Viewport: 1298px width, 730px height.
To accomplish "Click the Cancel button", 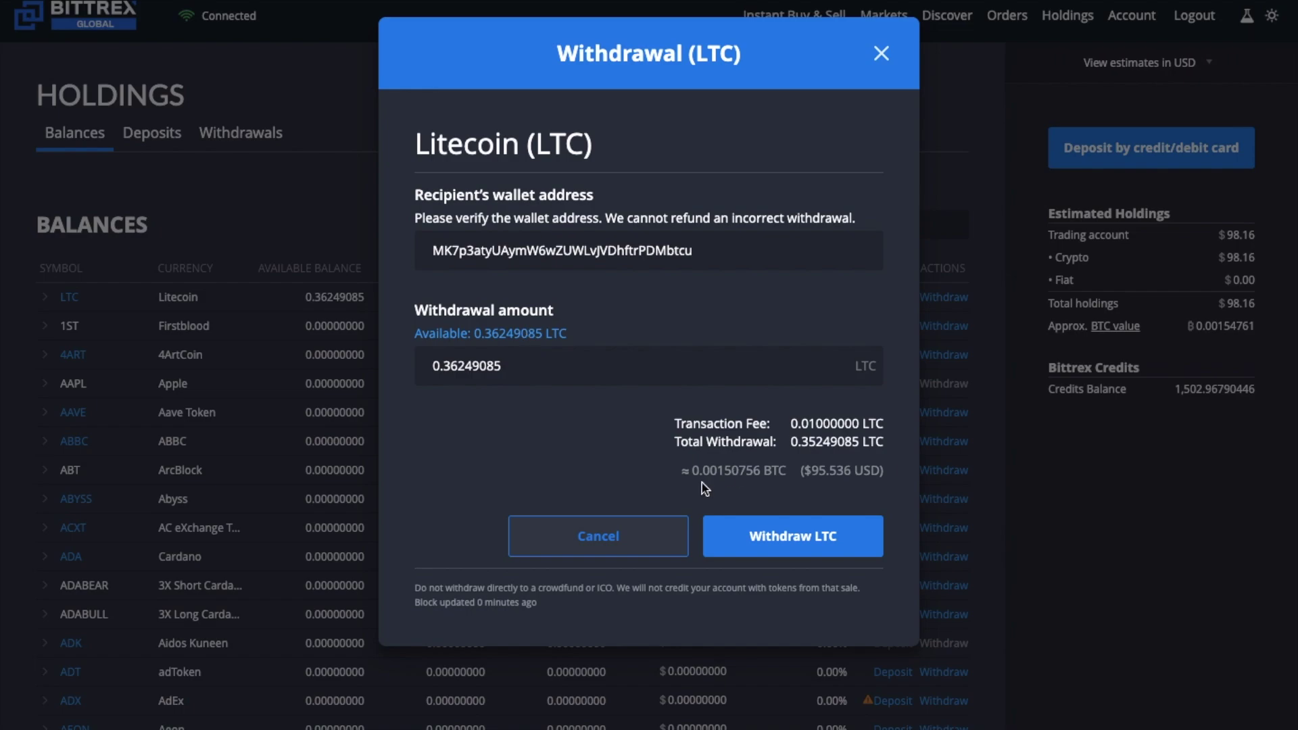I will pos(598,536).
